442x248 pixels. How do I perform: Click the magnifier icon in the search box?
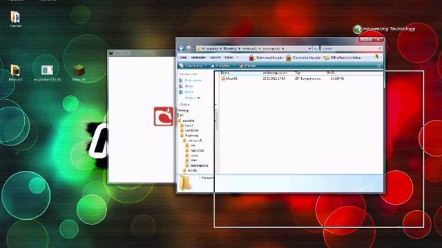tap(380, 49)
